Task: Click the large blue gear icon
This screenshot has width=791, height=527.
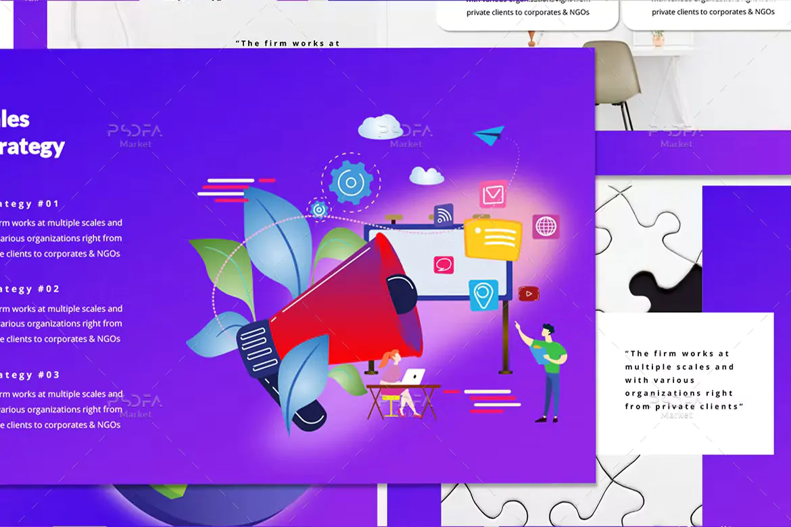Action: [351, 182]
